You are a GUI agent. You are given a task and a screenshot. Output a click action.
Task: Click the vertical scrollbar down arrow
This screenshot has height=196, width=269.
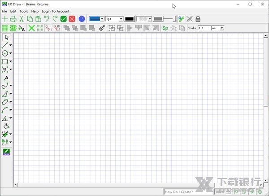(265, 180)
